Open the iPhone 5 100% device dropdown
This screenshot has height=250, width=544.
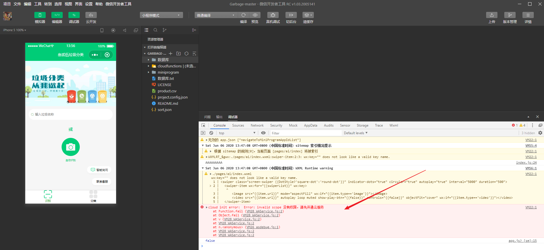click(x=14, y=30)
